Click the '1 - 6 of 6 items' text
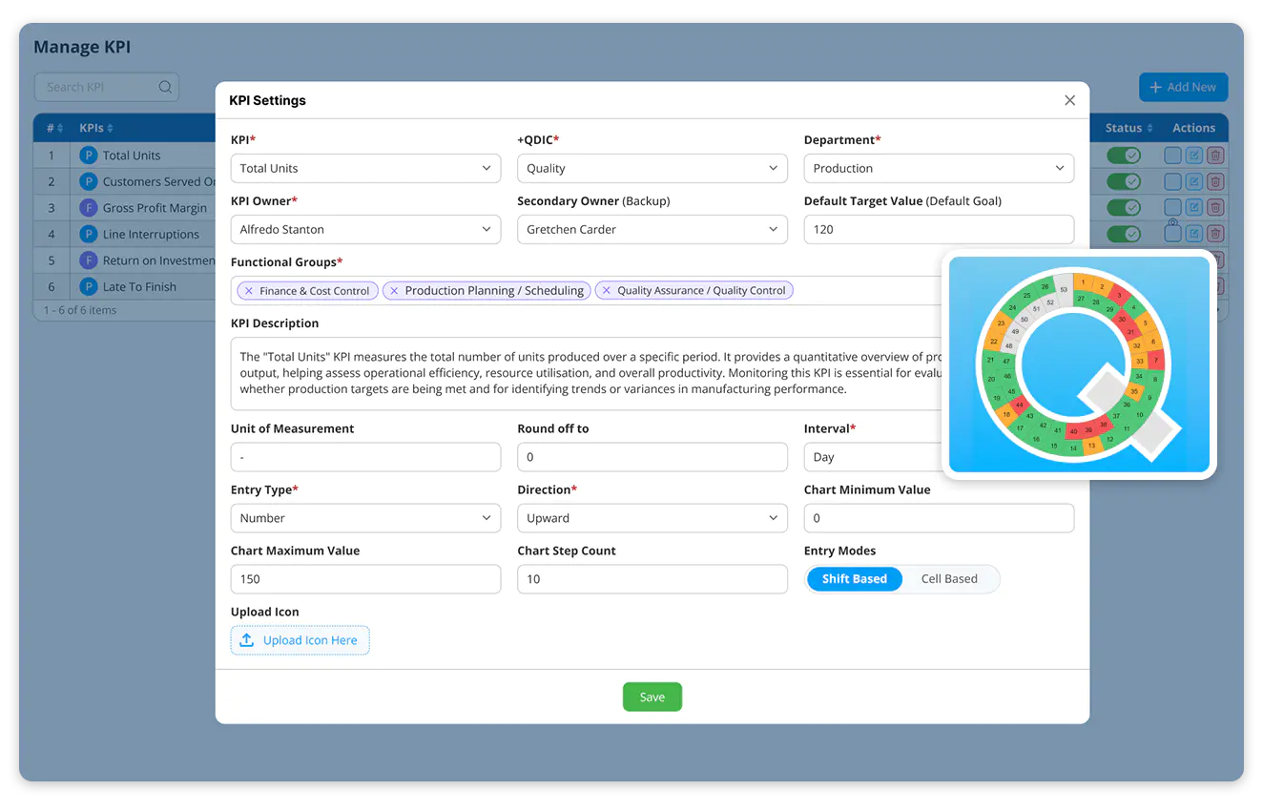 click(x=78, y=310)
